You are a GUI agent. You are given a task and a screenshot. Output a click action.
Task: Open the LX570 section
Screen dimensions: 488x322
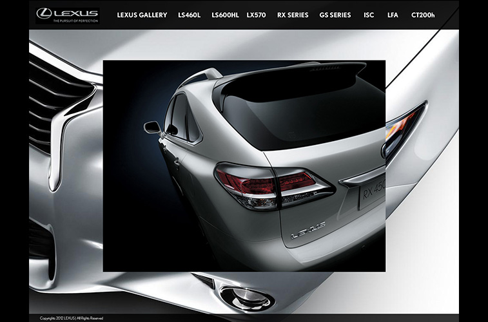pos(256,15)
